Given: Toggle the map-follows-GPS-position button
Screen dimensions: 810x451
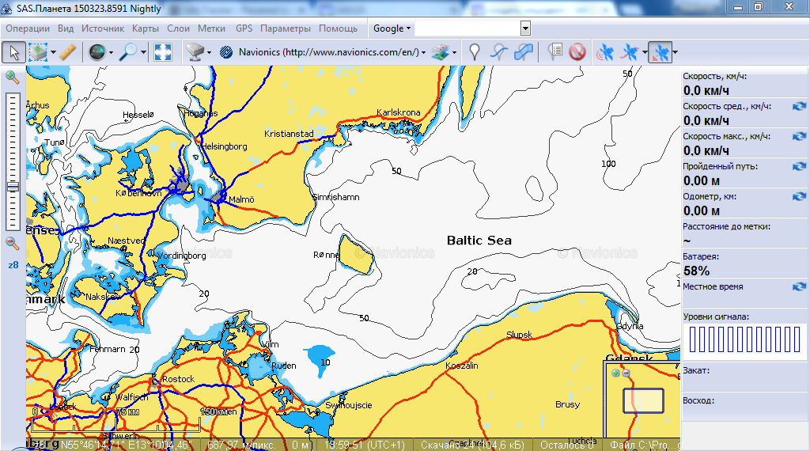Looking at the screenshot, I should coord(660,52).
